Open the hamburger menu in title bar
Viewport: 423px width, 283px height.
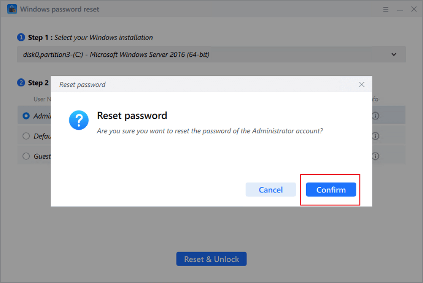[x=386, y=9]
